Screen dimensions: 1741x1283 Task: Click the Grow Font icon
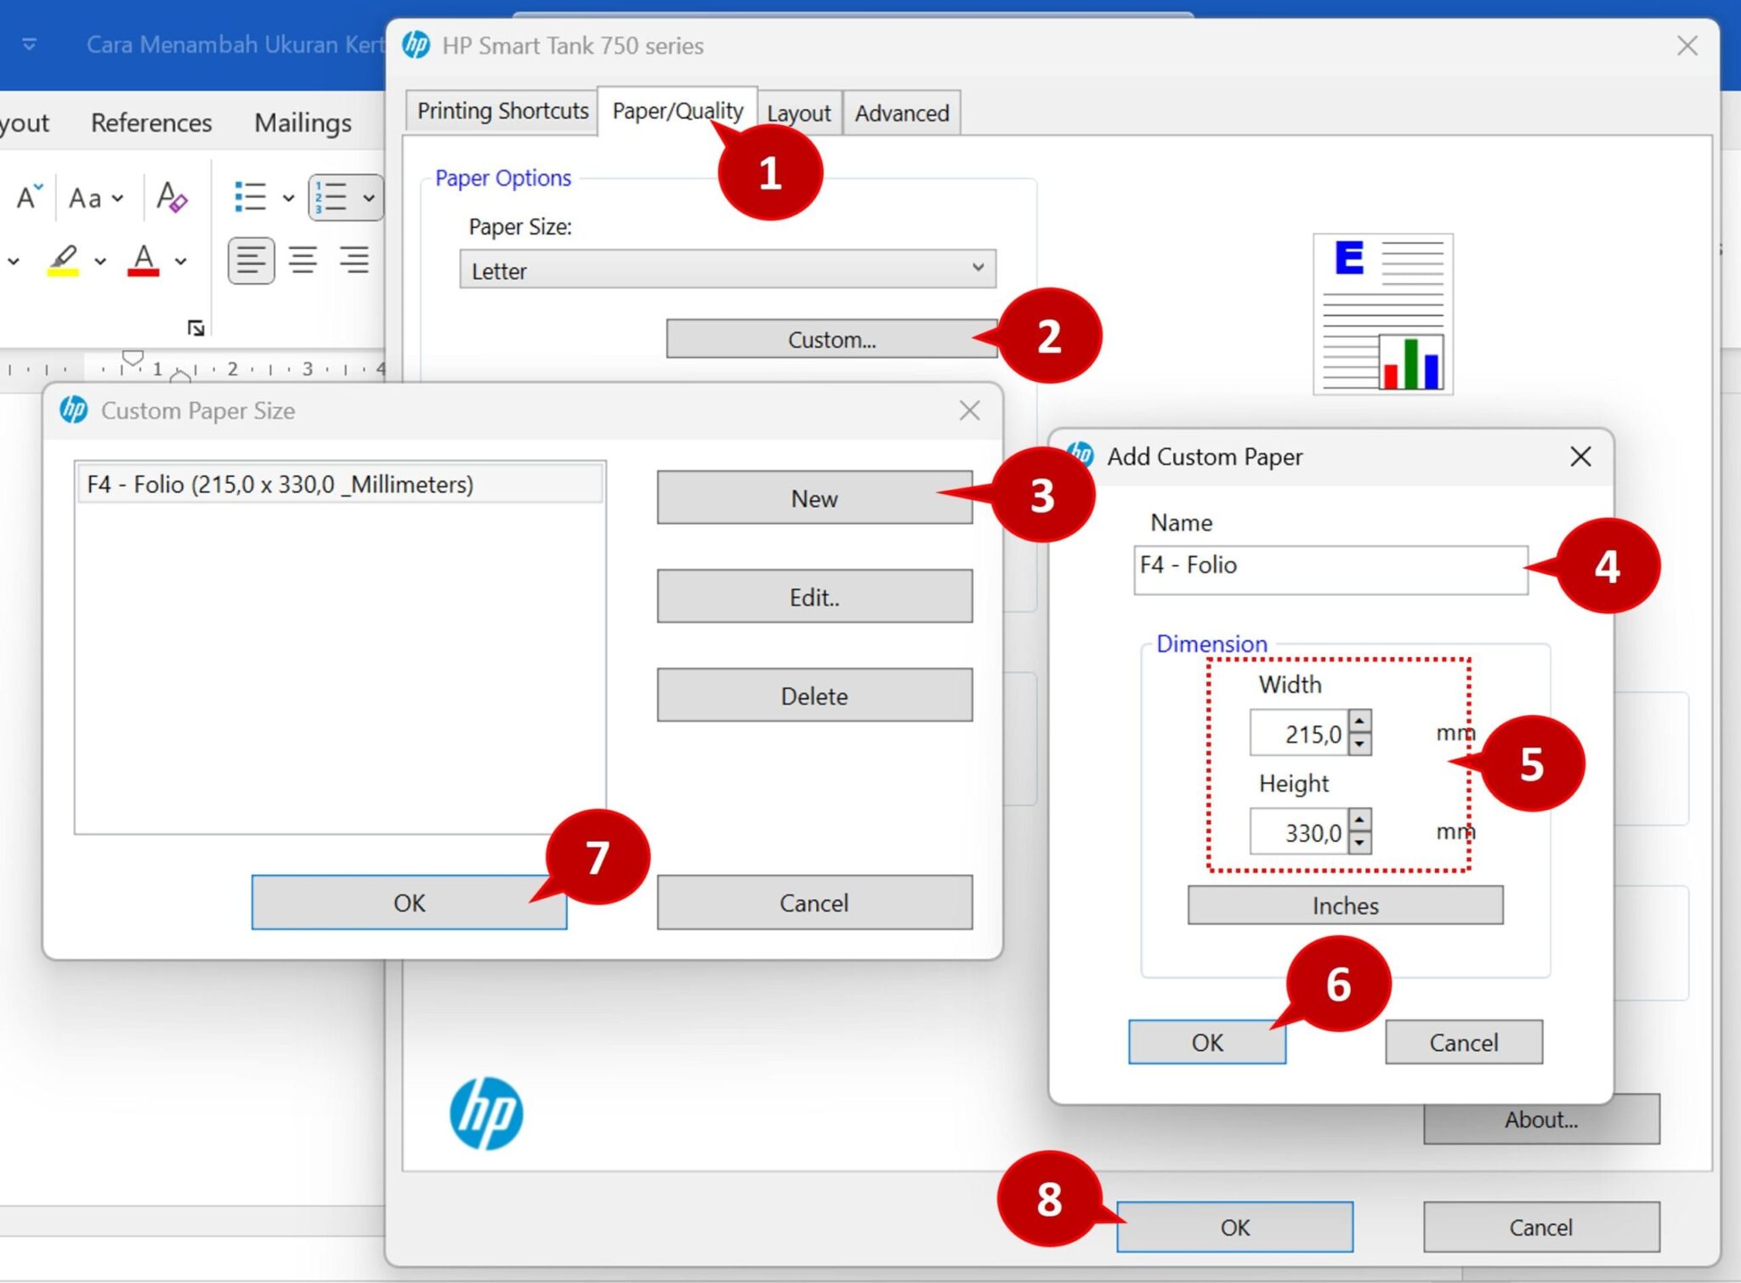[x=27, y=197]
